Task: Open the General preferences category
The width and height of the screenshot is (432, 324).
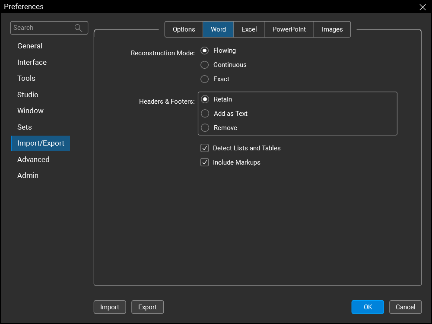Action: pyautogui.click(x=30, y=46)
